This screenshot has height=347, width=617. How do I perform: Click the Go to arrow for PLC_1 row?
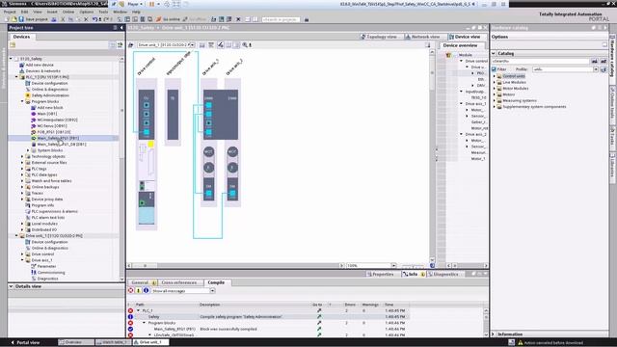[x=319, y=310]
